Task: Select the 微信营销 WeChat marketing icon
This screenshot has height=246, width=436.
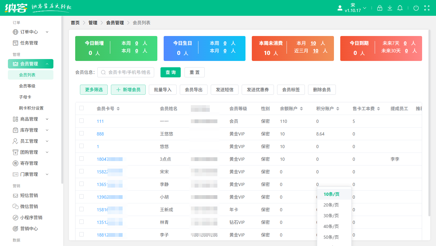Action: 11,206
